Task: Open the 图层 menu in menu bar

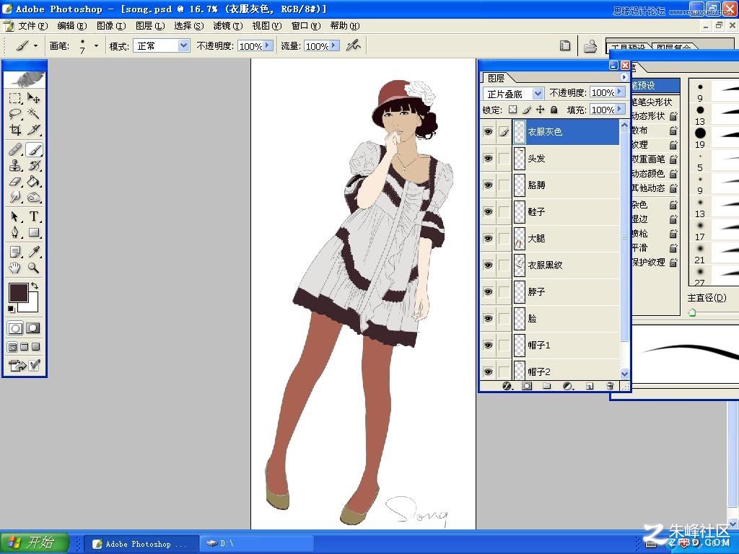Action: click(x=150, y=26)
